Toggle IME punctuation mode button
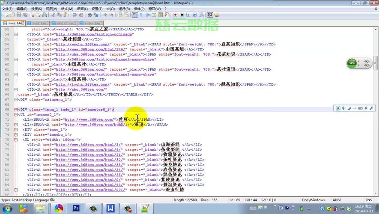This screenshot has width=379, height=214. (355, 108)
